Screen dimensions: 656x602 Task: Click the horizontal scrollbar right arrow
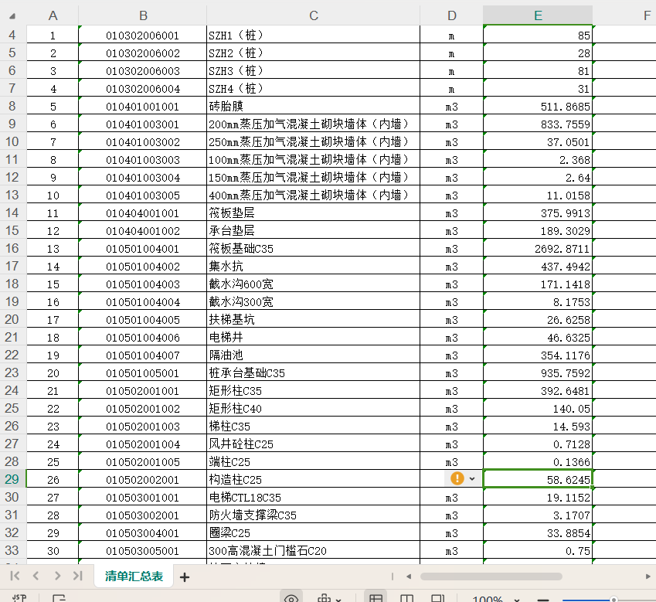click(648, 576)
